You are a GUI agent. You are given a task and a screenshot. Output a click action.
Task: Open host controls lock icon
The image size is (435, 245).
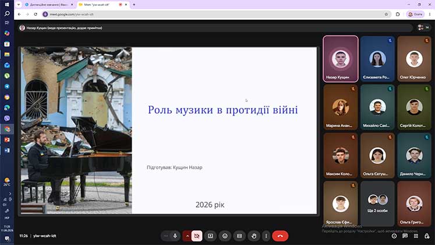[x=427, y=236]
